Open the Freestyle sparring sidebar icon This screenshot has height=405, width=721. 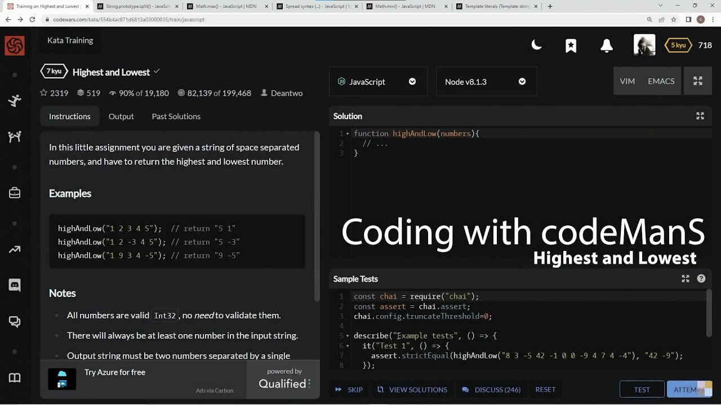15,137
